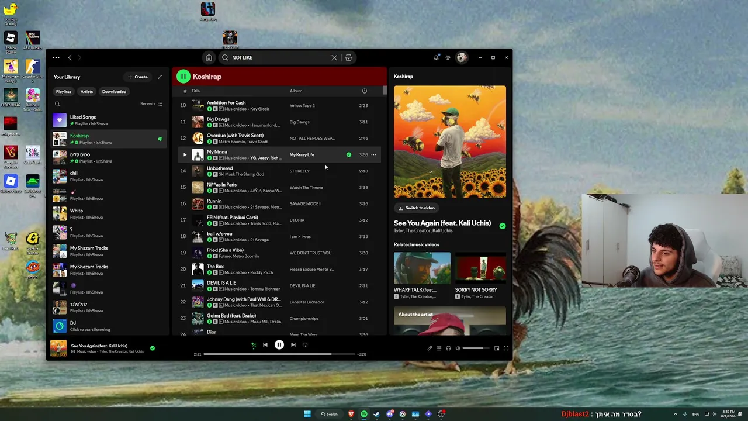Pause playback in the bottom player bar
This screenshot has height=421, width=748.
[x=279, y=345]
